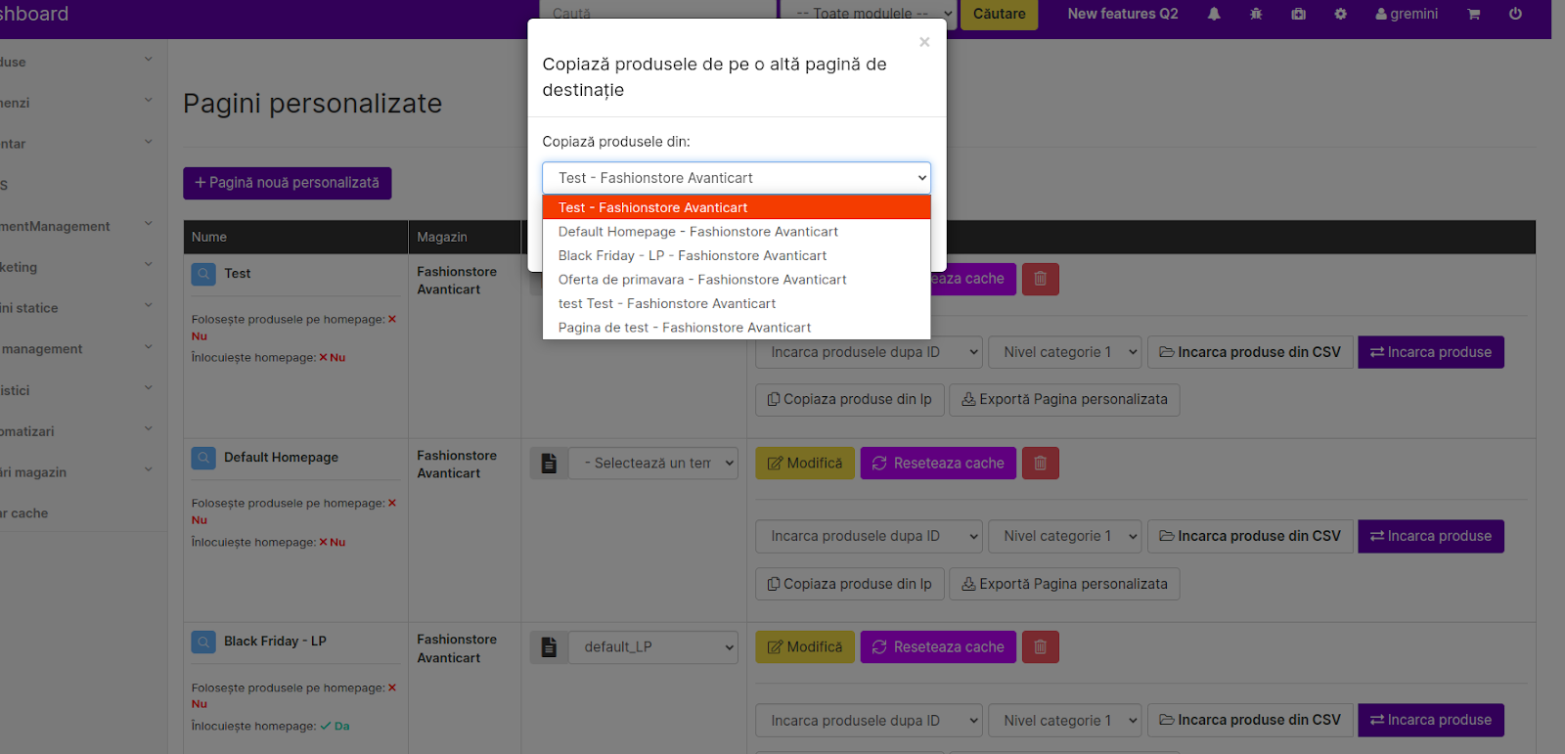Screen dimensions: 1565x754
Task: Click Reseteaza cache in Default Homepage row
Action: pyautogui.click(x=938, y=463)
